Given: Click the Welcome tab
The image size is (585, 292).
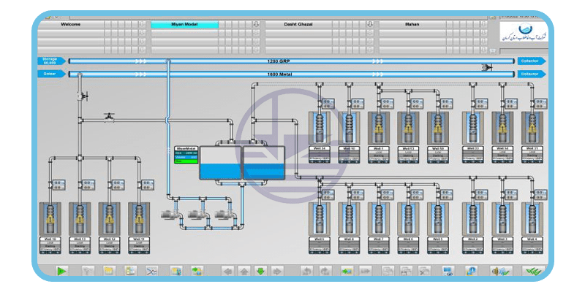Looking at the screenshot, I should click(69, 24).
